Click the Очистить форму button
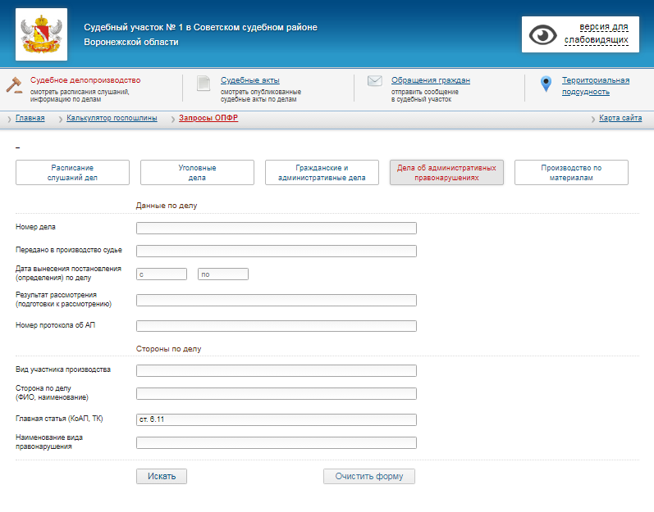 pos(369,476)
